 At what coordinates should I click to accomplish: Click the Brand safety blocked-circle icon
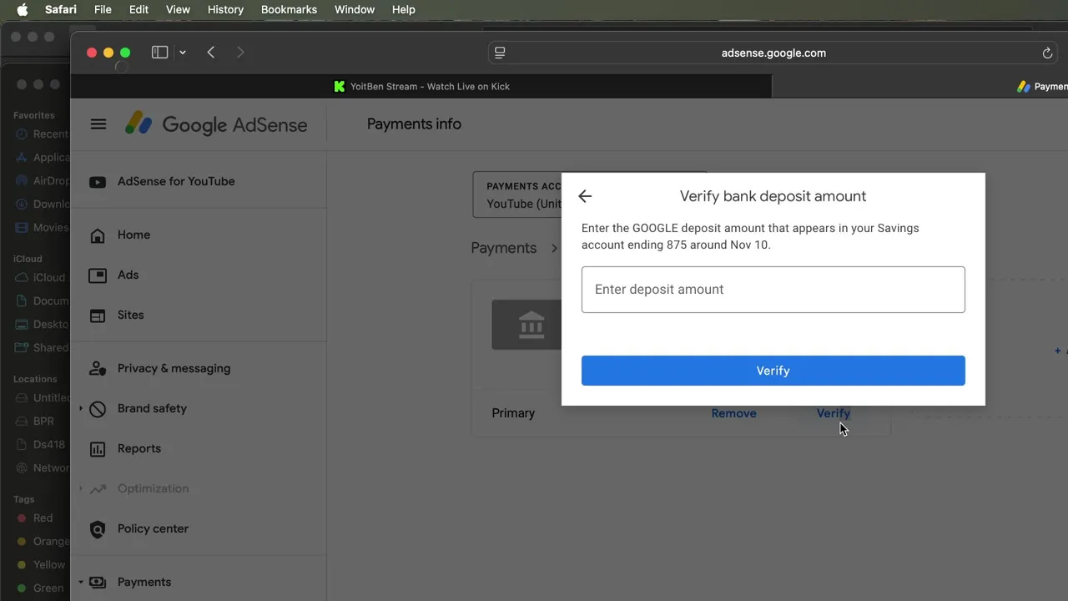98,409
